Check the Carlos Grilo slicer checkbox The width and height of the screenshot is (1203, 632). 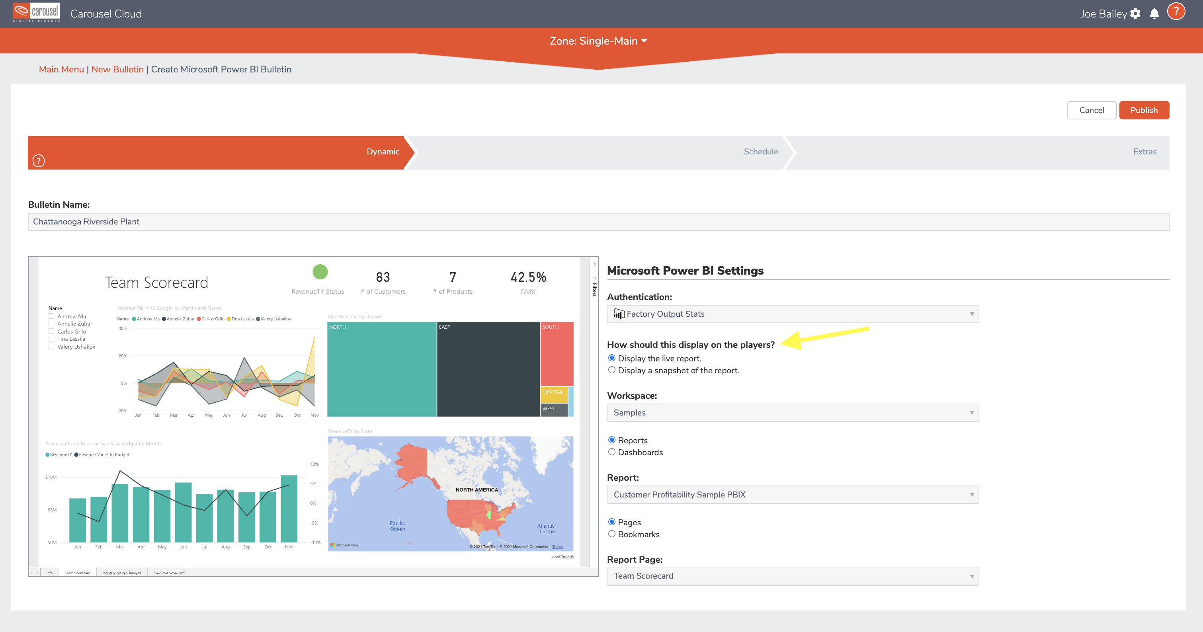(51, 332)
